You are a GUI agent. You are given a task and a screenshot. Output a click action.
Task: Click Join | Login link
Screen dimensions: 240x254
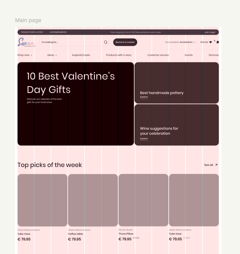coord(210,32)
